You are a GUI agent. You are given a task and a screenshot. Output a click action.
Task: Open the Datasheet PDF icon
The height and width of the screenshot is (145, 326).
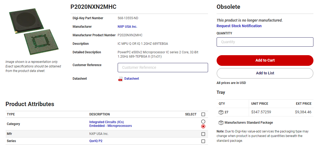120,79
